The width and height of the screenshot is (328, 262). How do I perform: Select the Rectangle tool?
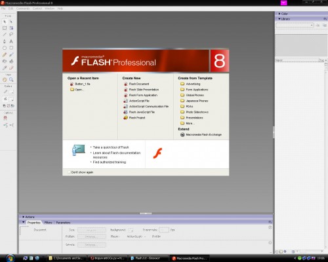point(11,48)
